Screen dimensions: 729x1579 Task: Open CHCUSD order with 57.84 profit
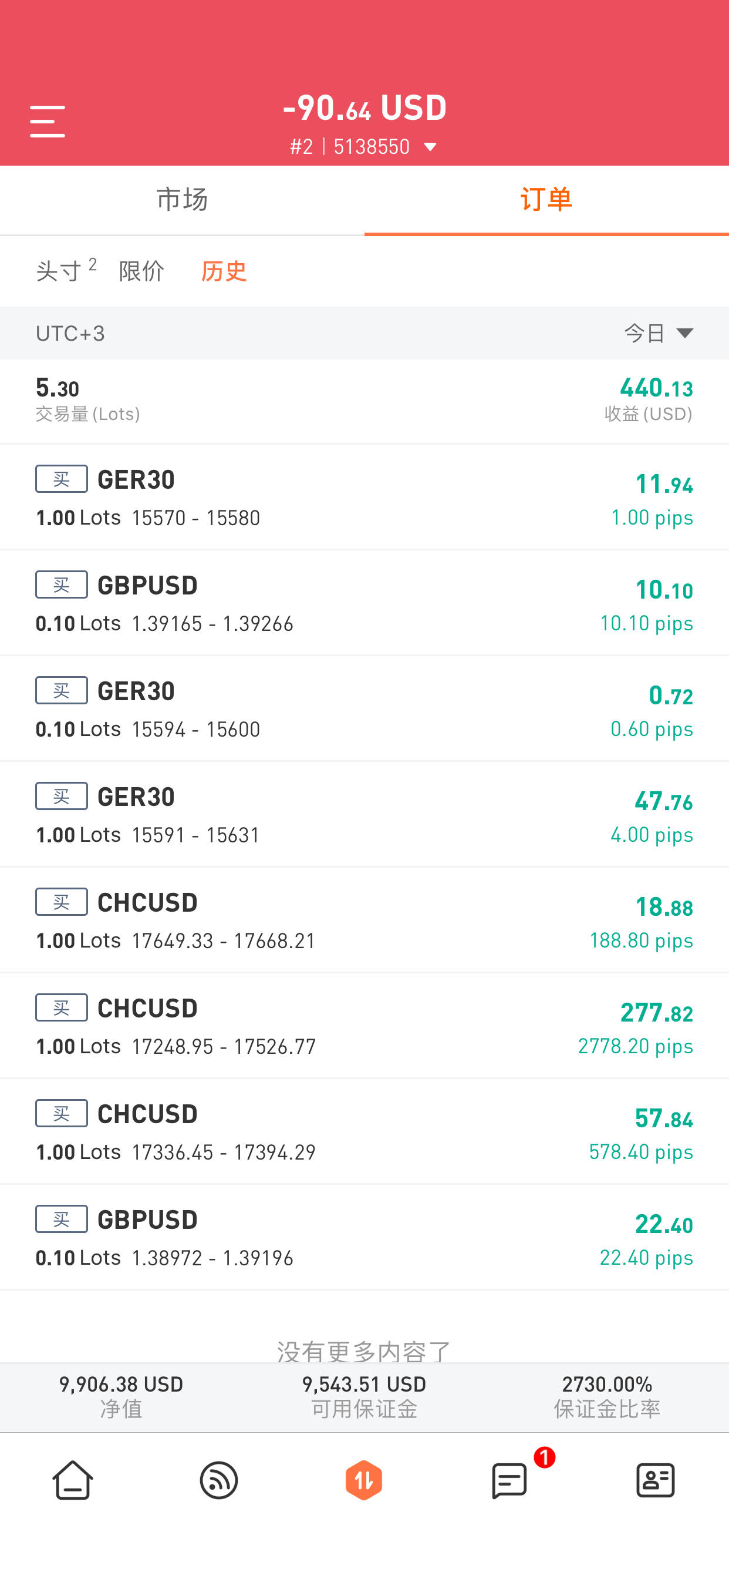click(x=365, y=1132)
